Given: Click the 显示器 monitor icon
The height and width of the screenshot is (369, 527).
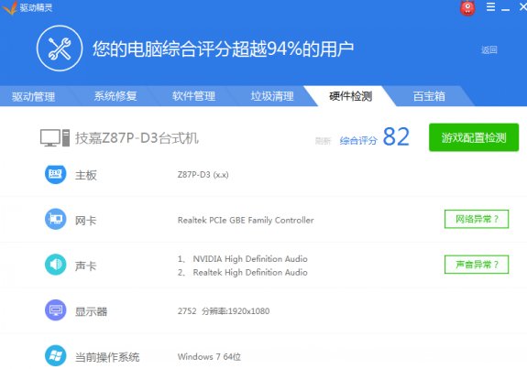Looking at the screenshot, I should pyautogui.click(x=56, y=310).
